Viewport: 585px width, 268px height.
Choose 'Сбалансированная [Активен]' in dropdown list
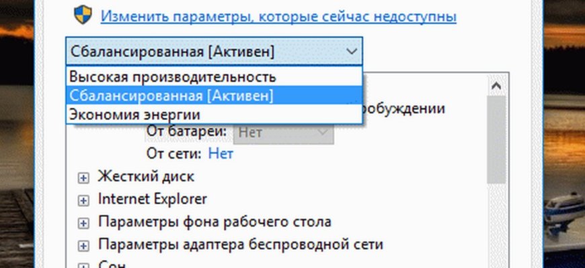[x=214, y=95]
